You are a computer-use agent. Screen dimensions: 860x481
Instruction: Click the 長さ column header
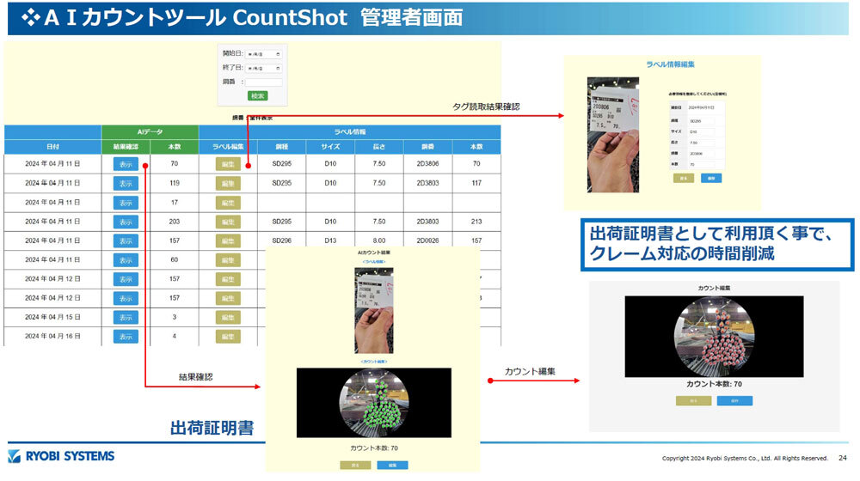(x=379, y=147)
